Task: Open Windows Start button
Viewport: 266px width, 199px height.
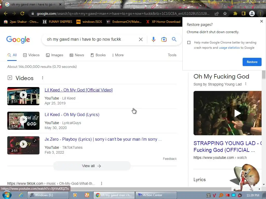Action: click(7, 195)
